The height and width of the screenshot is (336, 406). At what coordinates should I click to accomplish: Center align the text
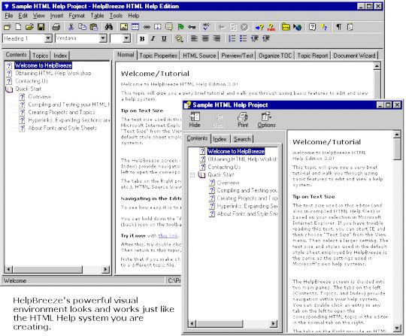pyautogui.click(x=205, y=38)
